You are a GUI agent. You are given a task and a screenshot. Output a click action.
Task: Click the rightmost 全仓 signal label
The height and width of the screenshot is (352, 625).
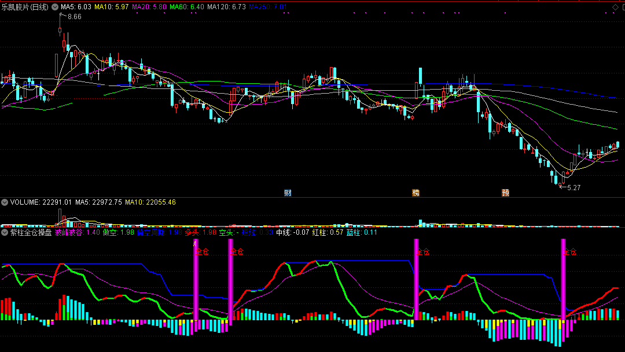570,252
